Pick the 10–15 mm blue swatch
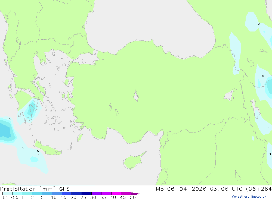The height and width of the screenshot is (199, 272). click(57, 194)
